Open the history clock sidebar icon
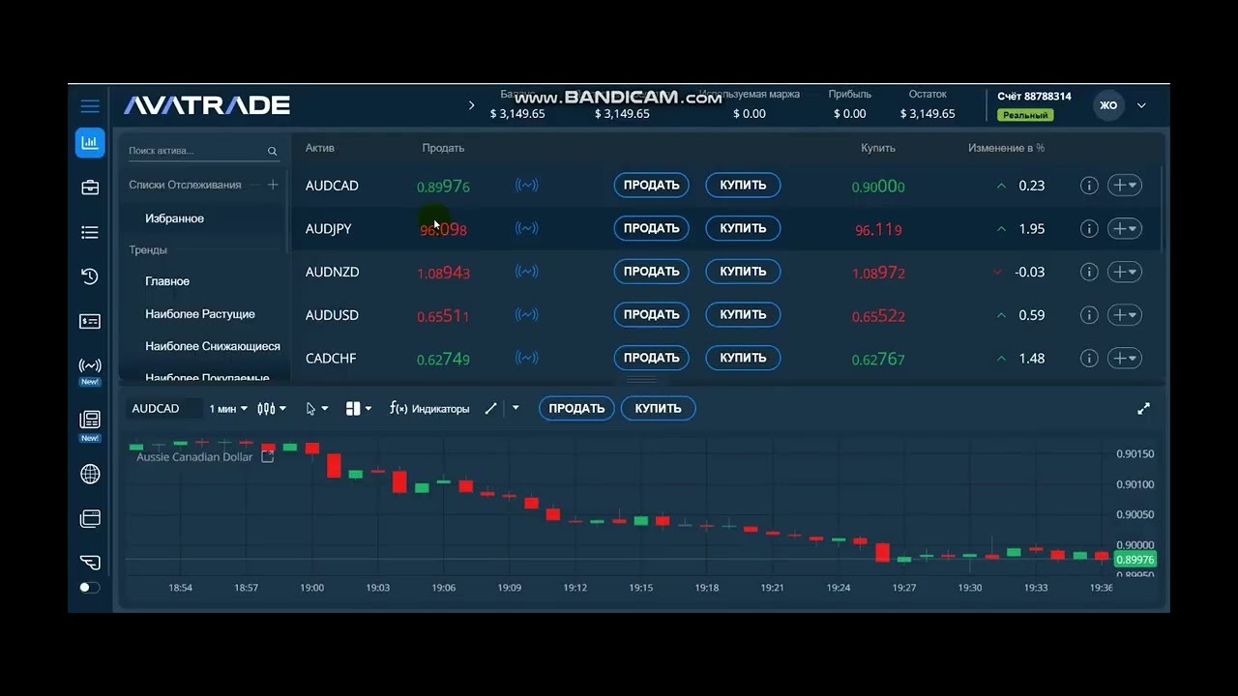The width and height of the screenshot is (1238, 696). tap(90, 276)
